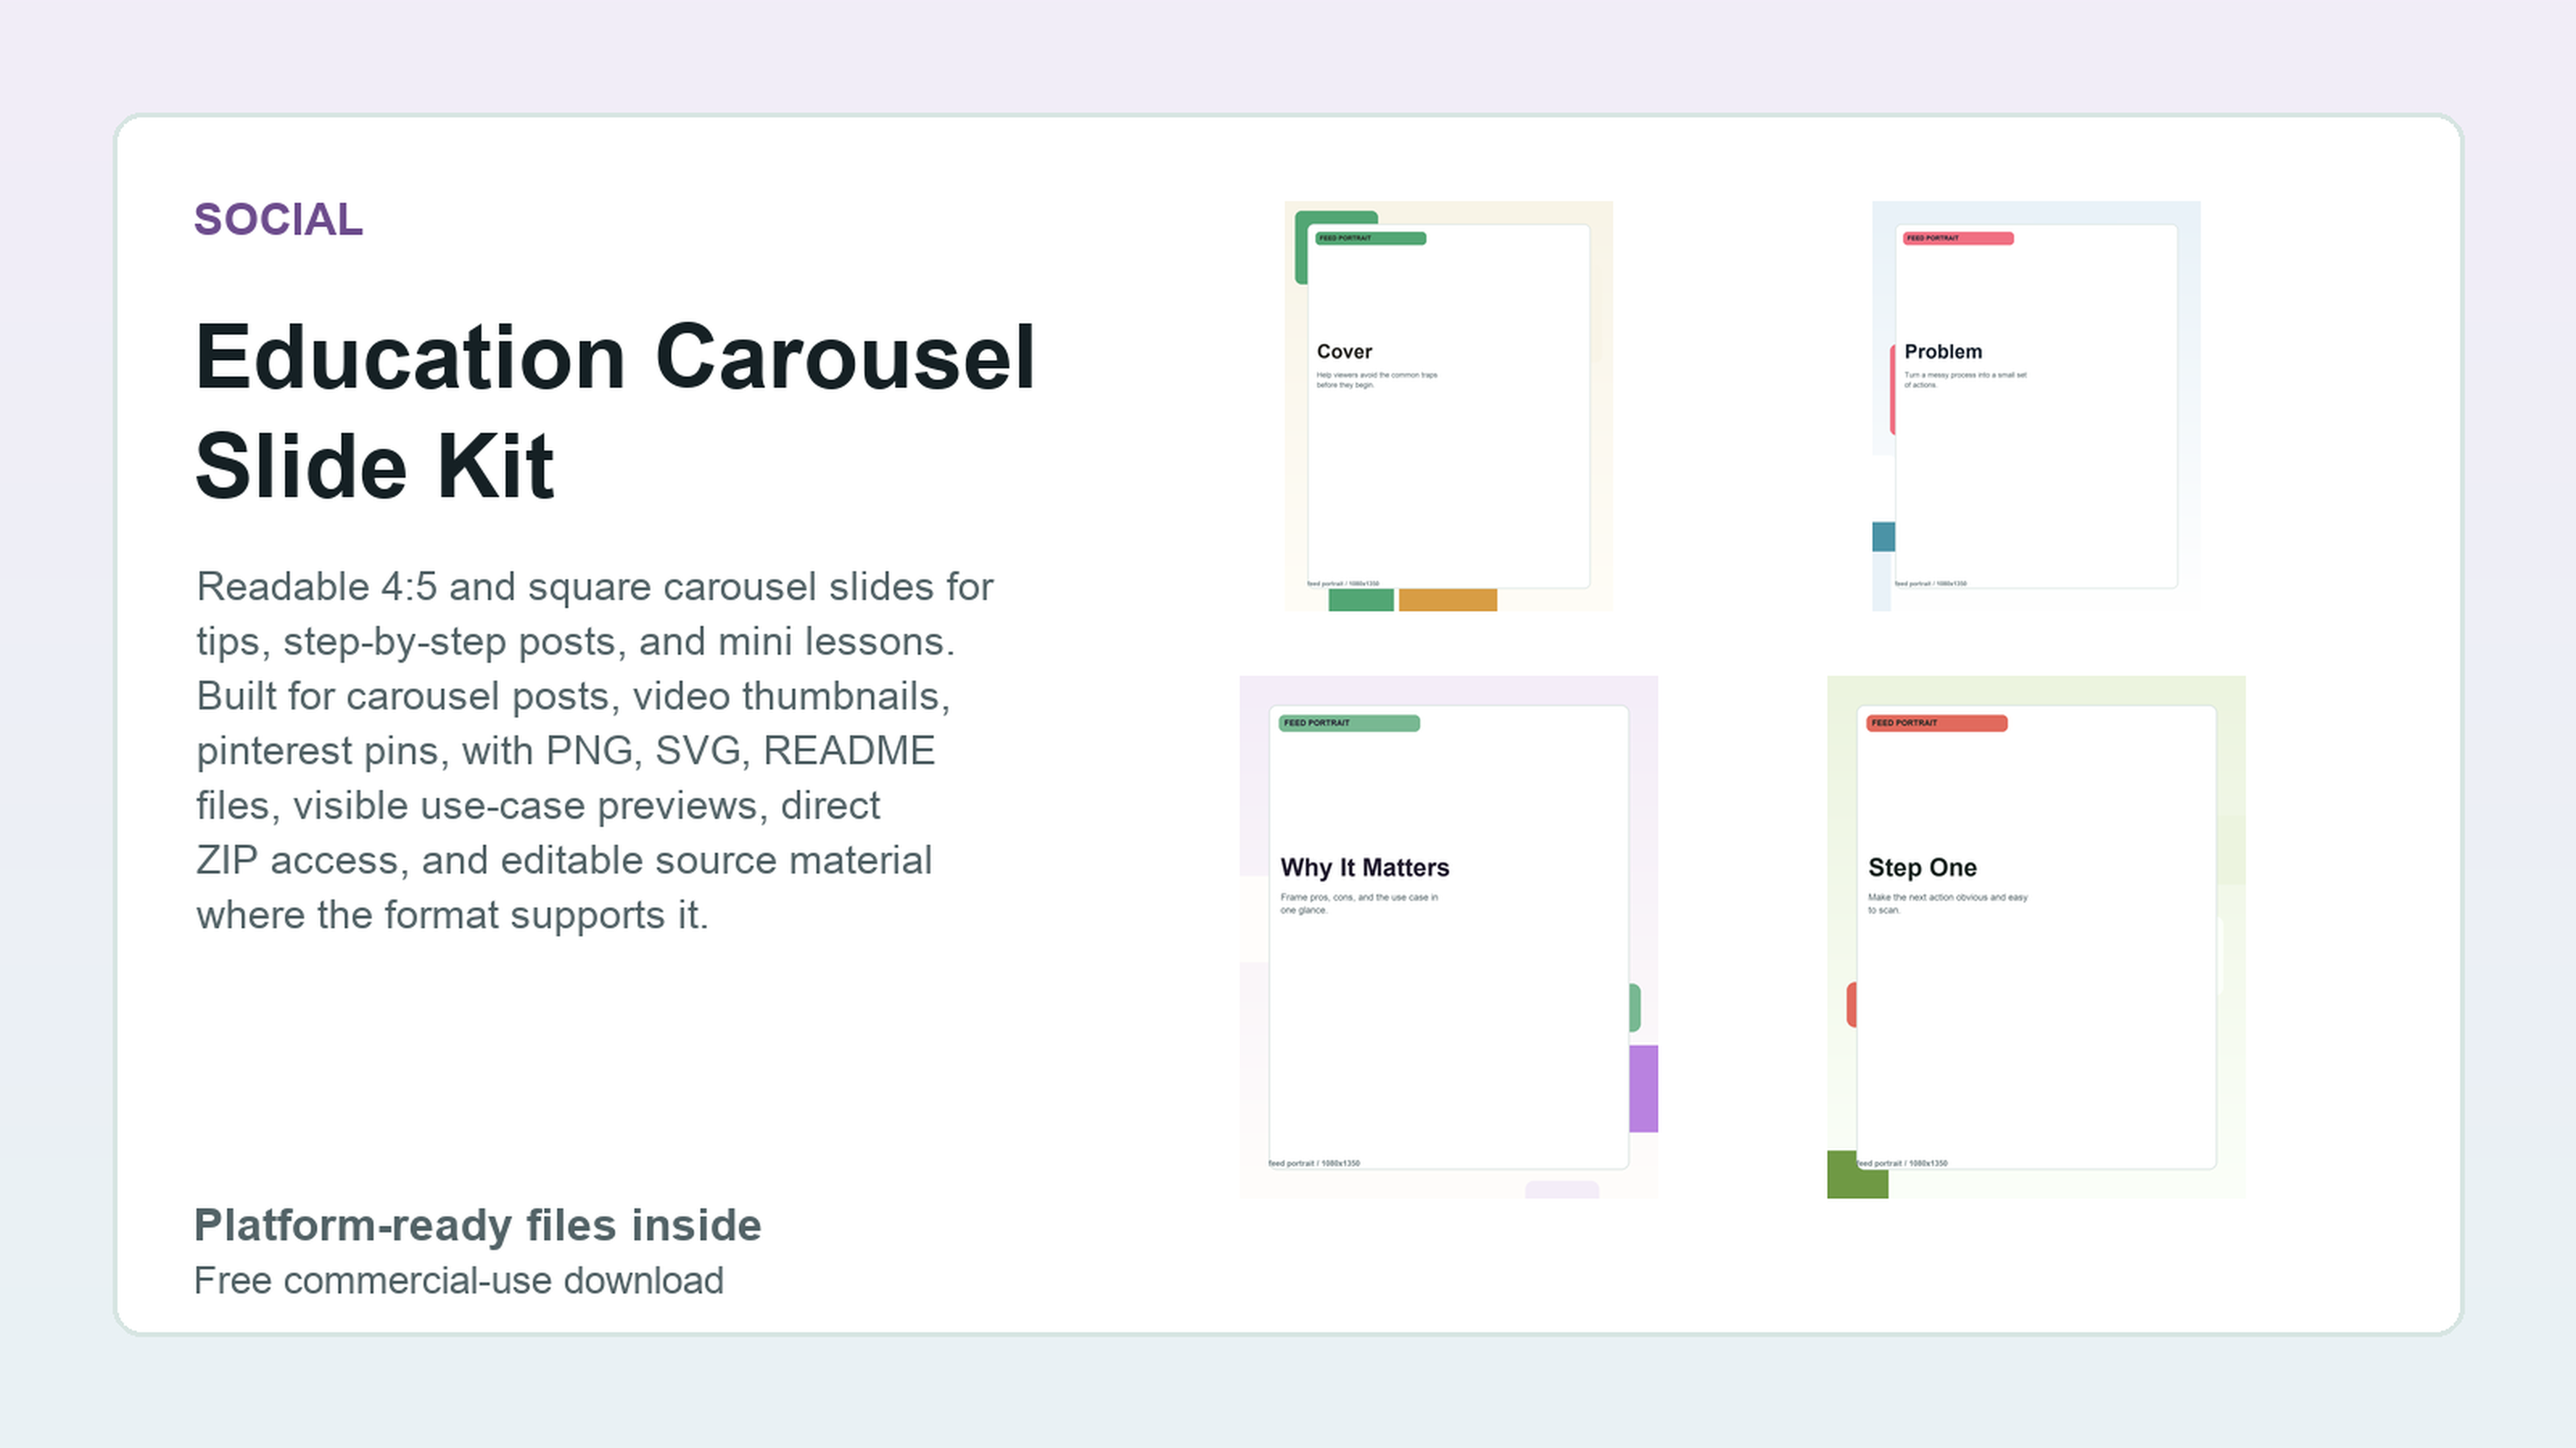This screenshot has width=2576, height=1448.
Task: Click the Platform-ready files inside text
Action: (478, 1225)
